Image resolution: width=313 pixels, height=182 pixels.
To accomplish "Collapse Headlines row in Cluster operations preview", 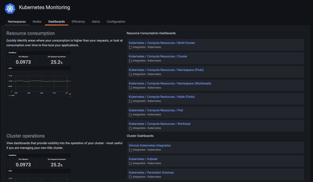I will pos(12,155).
